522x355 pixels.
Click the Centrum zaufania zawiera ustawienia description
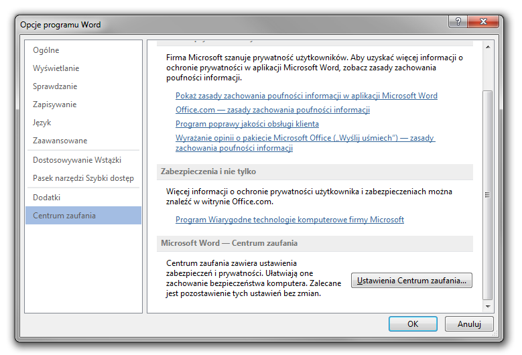click(254, 278)
